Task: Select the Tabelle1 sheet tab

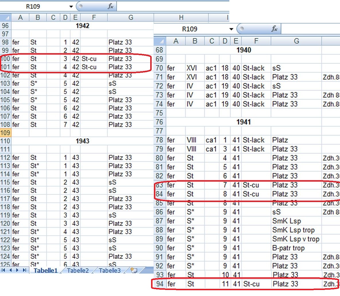Action: click(x=46, y=270)
